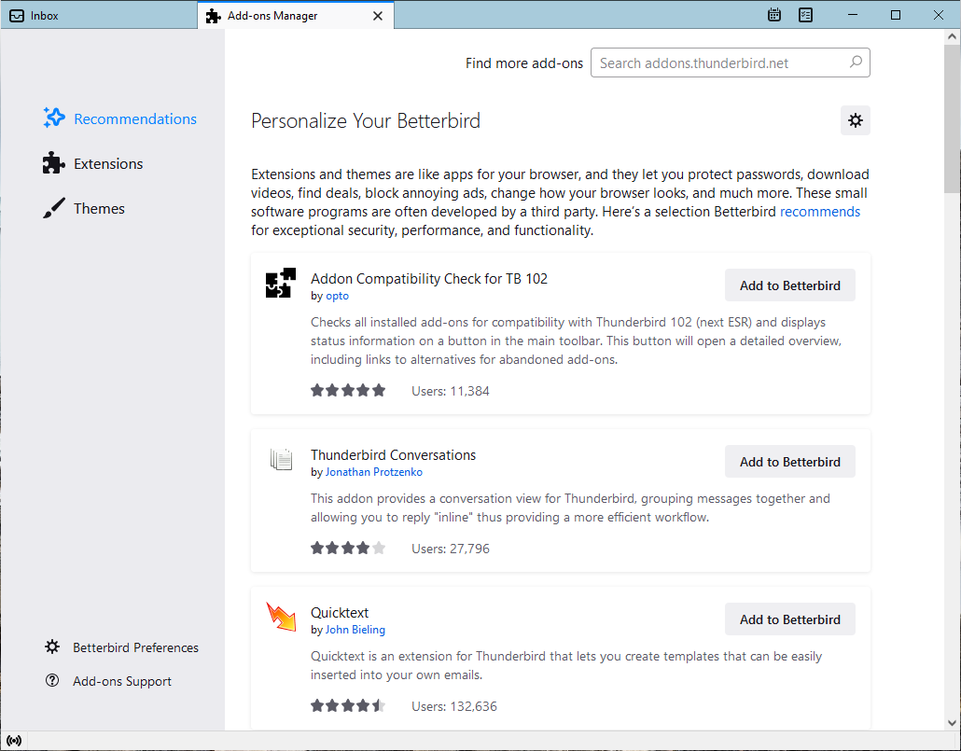Click the 'Personalize Your Betterbird' heading
961x751 pixels.
click(366, 120)
